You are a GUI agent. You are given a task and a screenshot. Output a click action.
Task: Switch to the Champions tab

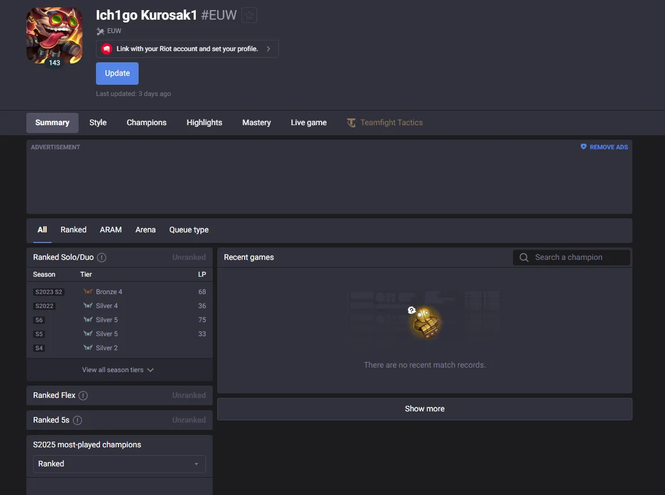pyautogui.click(x=146, y=122)
